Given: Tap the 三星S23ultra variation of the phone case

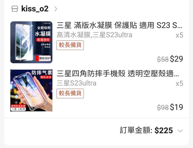Looking at the screenshot, I should coord(76,83).
